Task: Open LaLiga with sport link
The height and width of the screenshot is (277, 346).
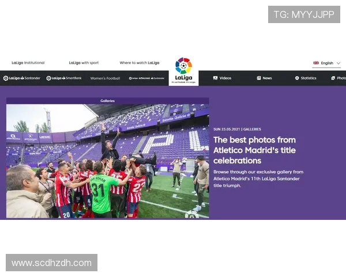Action: point(84,63)
